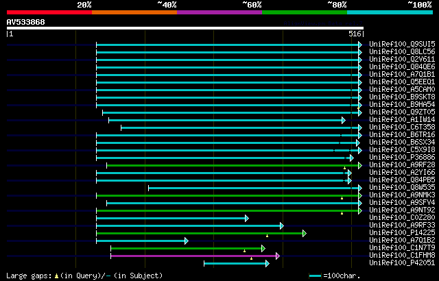Select the UniRef100_B6TR16 text
Screen dimensions: 439x281
(x=402, y=135)
